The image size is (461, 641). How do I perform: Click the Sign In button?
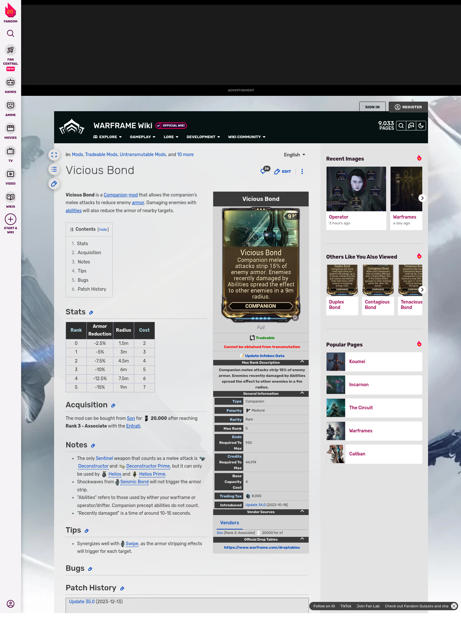pyautogui.click(x=372, y=107)
